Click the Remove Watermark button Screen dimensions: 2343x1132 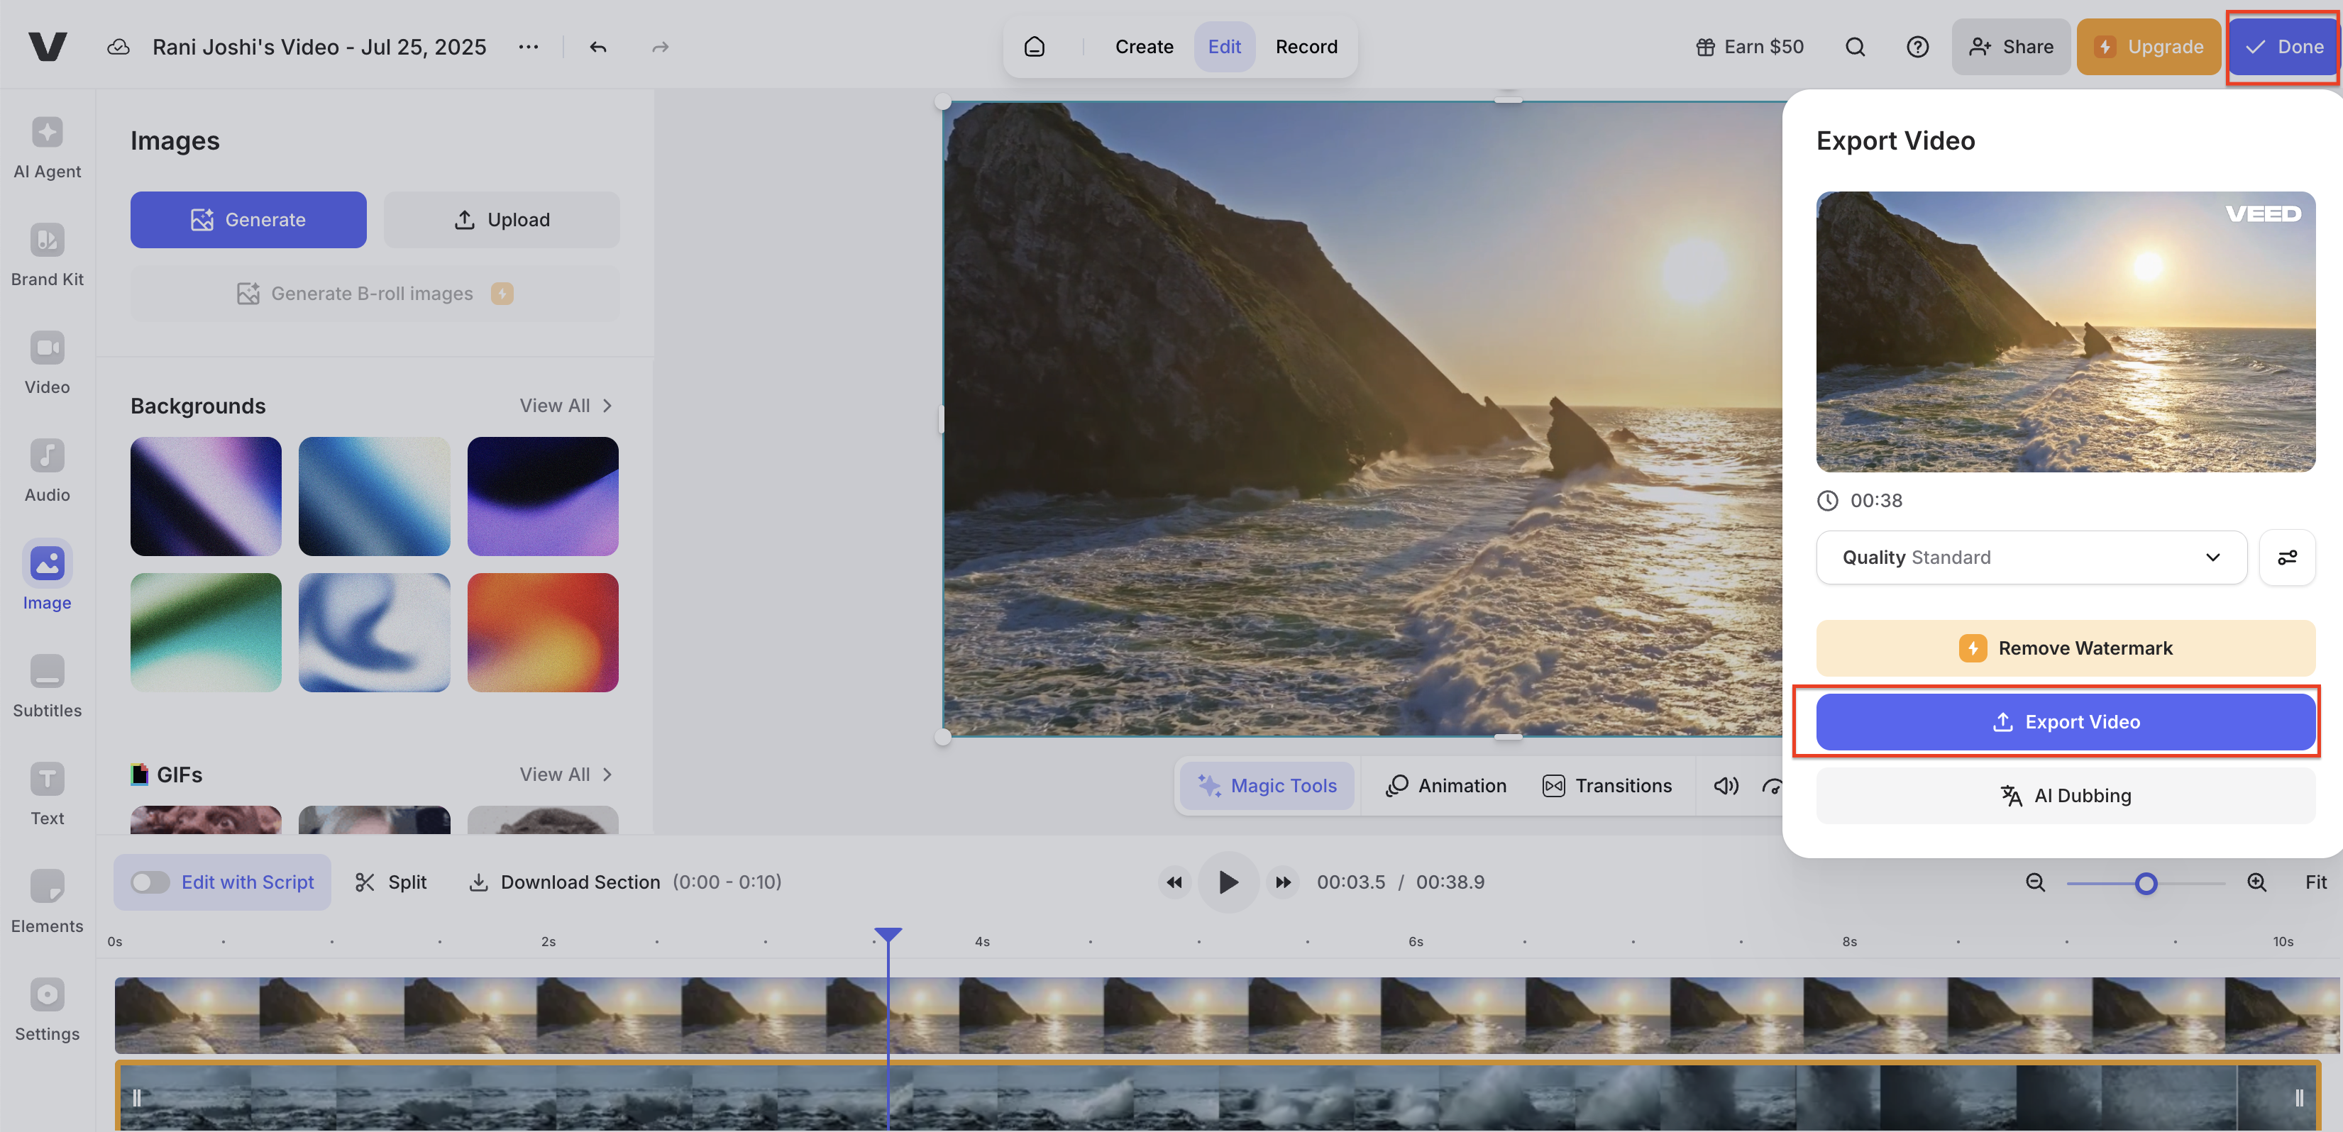coord(2065,648)
